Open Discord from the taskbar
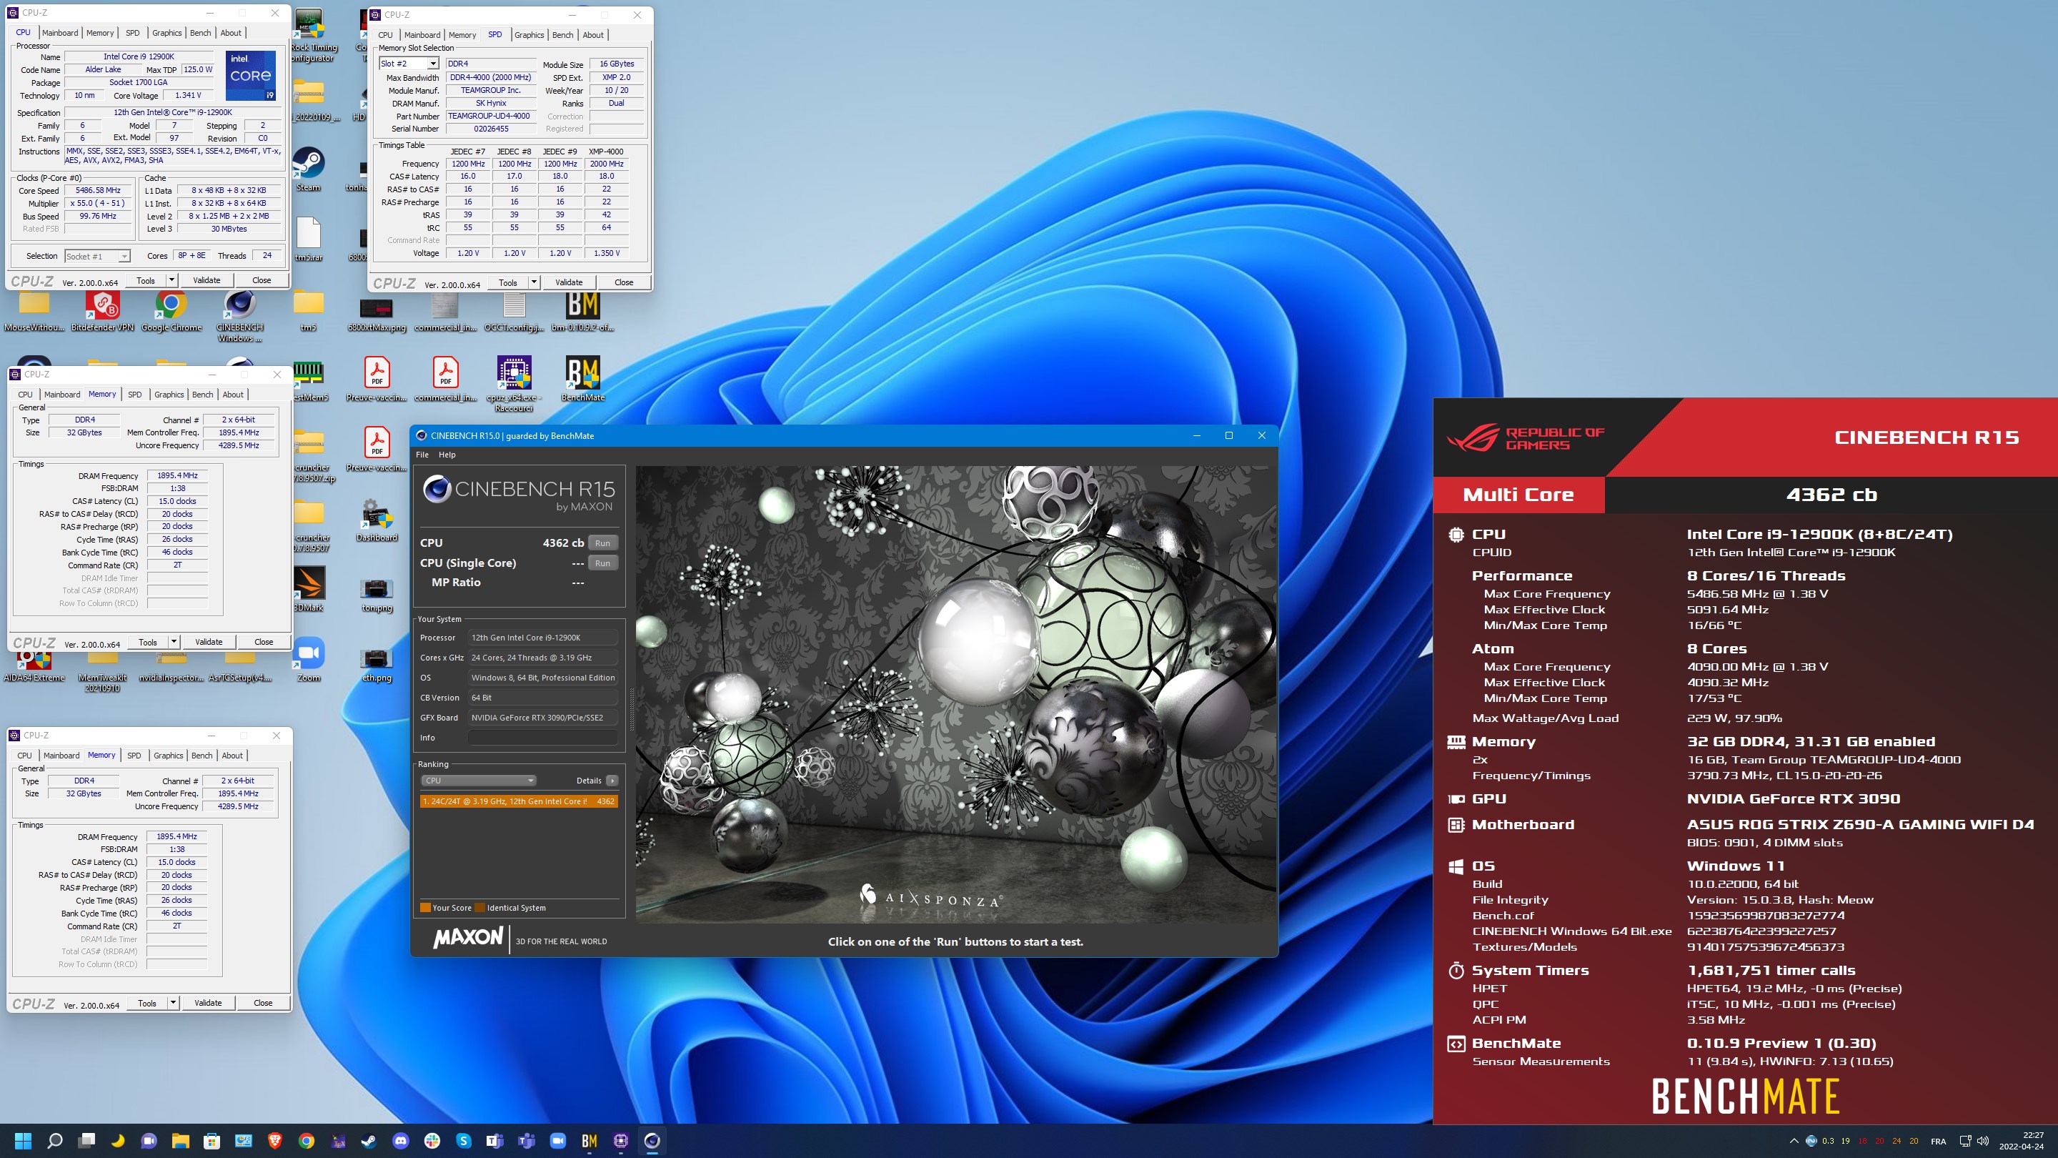This screenshot has width=2058, height=1158. click(x=401, y=1140)
